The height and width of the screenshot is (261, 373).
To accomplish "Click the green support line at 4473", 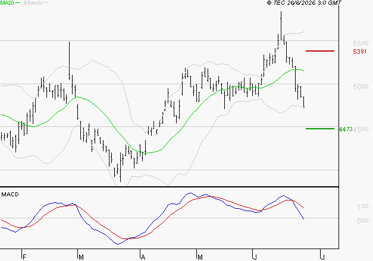I will coord(320,129).
